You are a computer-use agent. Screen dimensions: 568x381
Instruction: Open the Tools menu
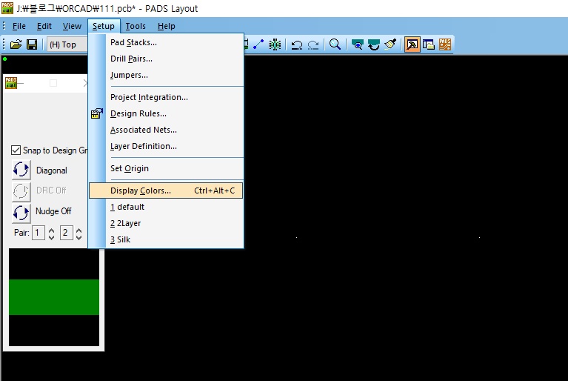(136, 26)
